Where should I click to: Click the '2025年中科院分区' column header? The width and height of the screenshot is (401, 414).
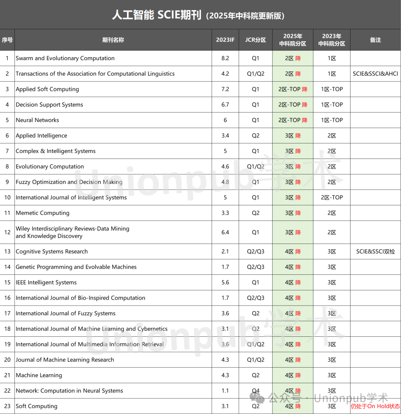293,40
